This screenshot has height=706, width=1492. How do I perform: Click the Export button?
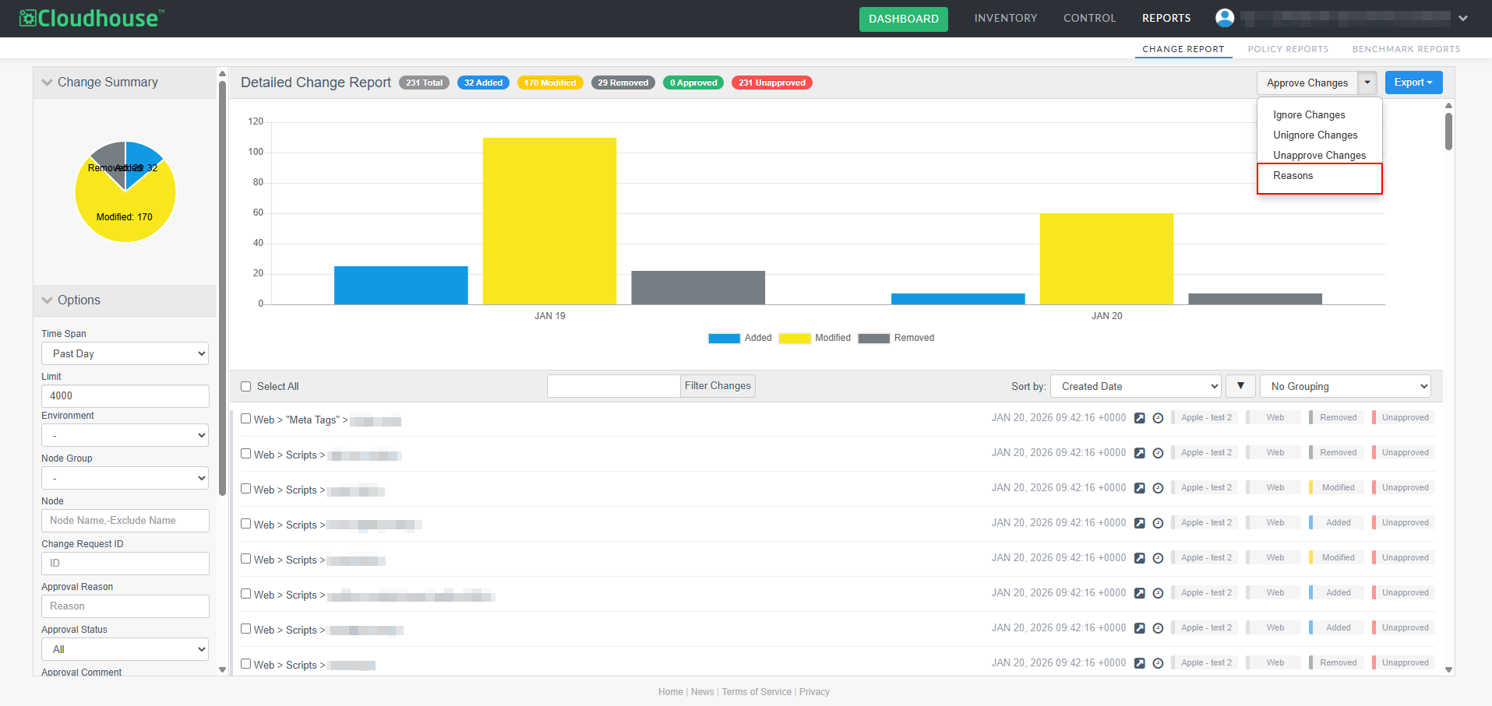pyautogui.click(x=1413, y=83)
